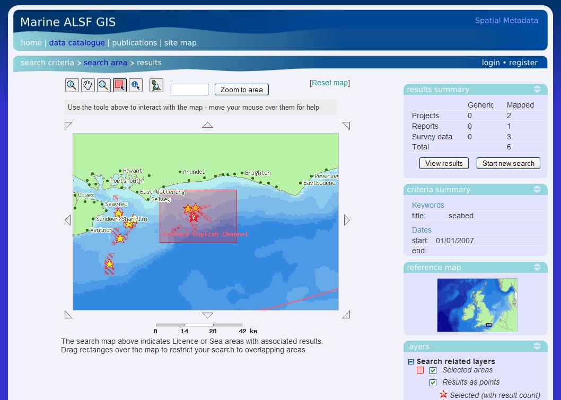This screenshot has height=400, width=561.
Task: Click the yellow star below the Seaview label
Action: click(x=118, y=214)
